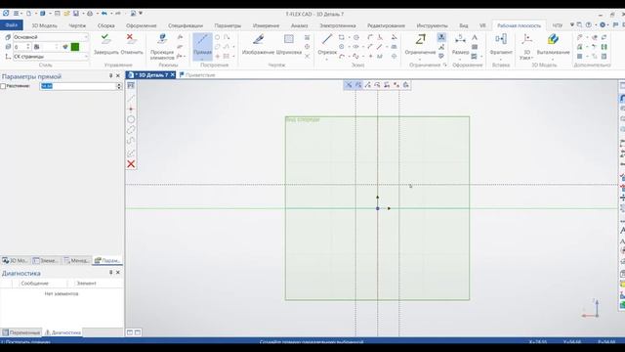The width and height of the screenshot is (625, 352).
Task: Click the help question mark icon at top right
Action: coord(588,24)
